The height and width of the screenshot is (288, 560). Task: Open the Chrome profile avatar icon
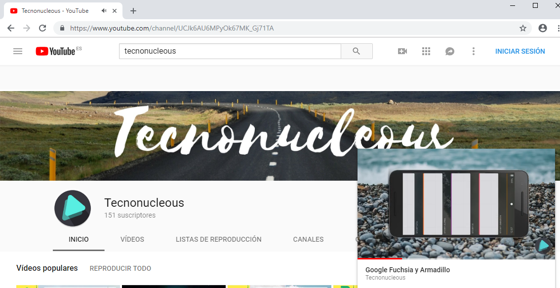point(543,28)
